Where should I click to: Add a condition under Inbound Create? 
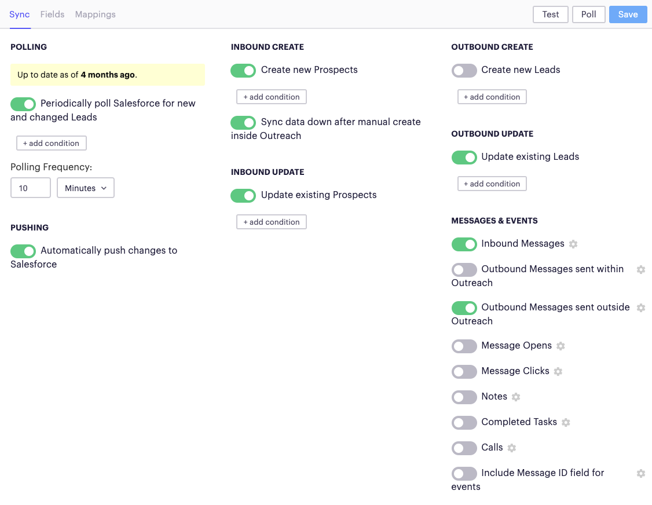click(271, 97)
